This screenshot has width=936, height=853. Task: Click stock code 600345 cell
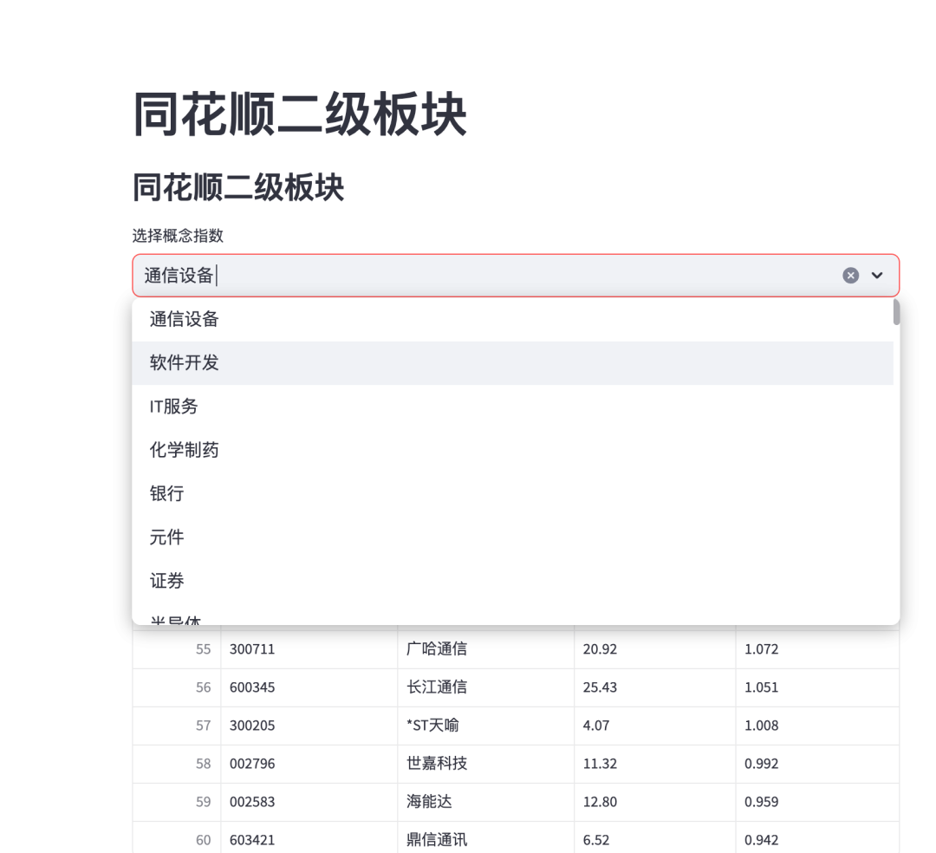[309, 687]
